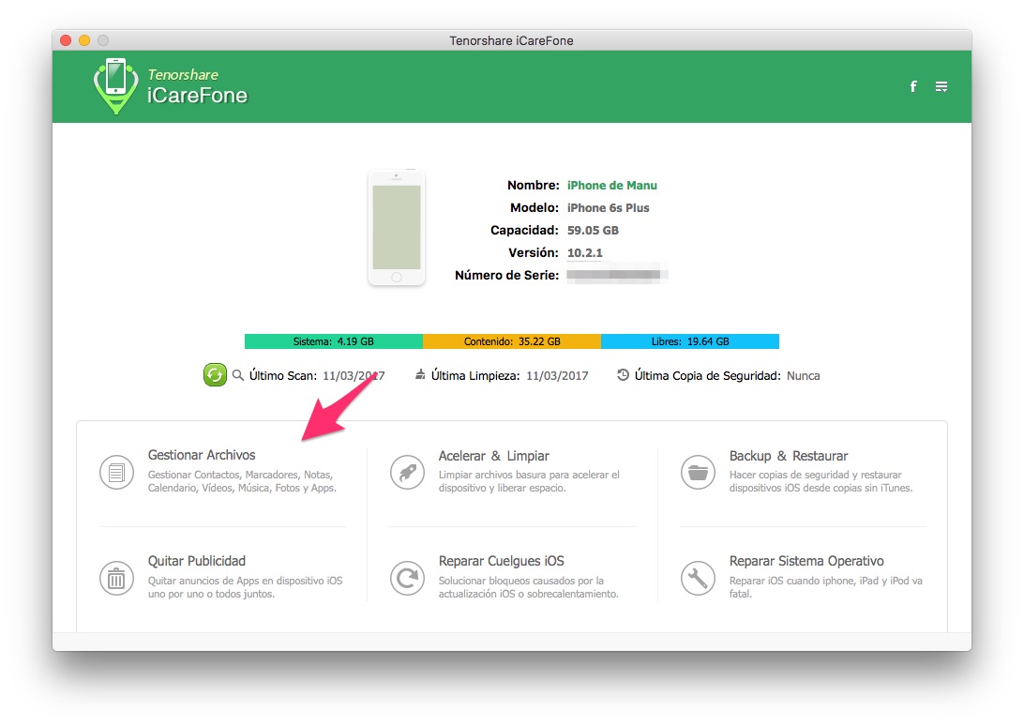Click the green refresh scan icon
1024x726 pixels.
coord(215,375)
